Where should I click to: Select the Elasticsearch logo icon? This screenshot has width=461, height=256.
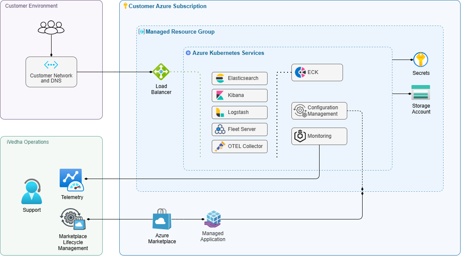click(x=220, y=78)
